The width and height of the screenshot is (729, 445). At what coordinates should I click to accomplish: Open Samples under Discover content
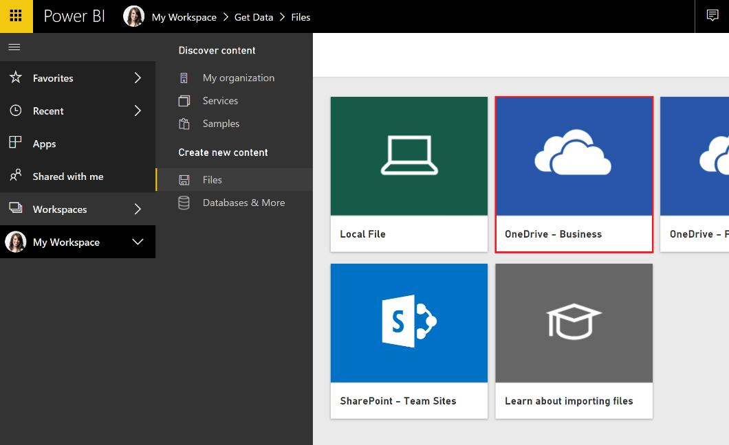coord(221,124)
